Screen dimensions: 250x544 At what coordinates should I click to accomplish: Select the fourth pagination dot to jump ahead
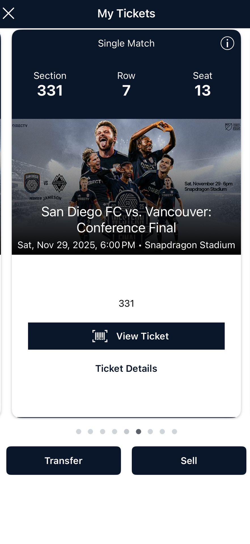click(115, 432)
